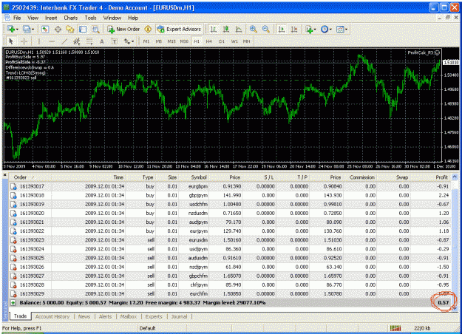Zoom out of the chart

click(266, 29)
